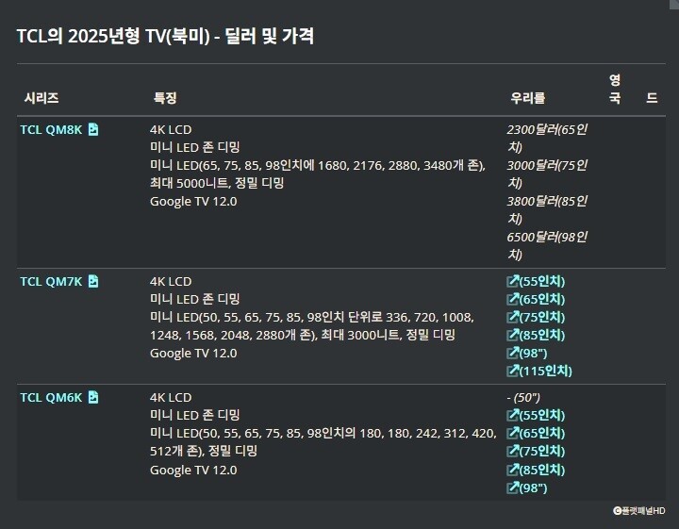Follow the QM6K 65인치 dealer link
Screen dimensions: 679x529
click(536, 433)
